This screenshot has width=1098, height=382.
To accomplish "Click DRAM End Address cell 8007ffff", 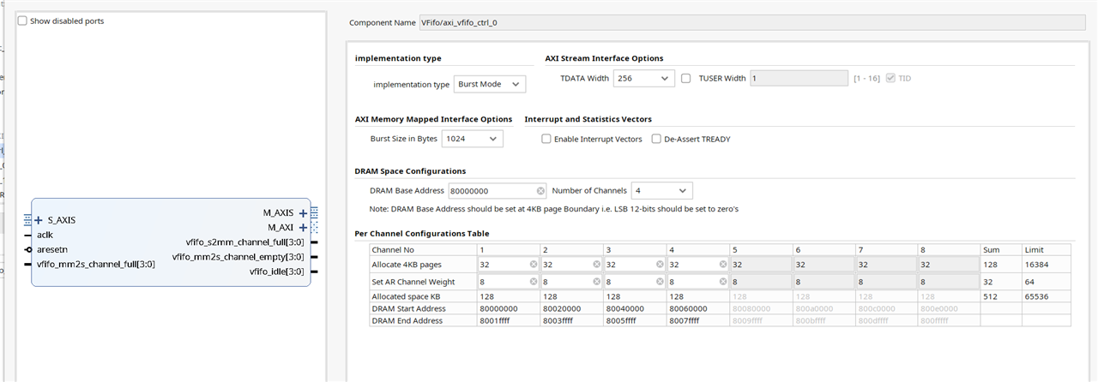I will (698, 320).
